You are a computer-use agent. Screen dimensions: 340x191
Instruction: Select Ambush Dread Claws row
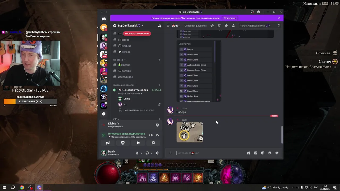[195, 65]
